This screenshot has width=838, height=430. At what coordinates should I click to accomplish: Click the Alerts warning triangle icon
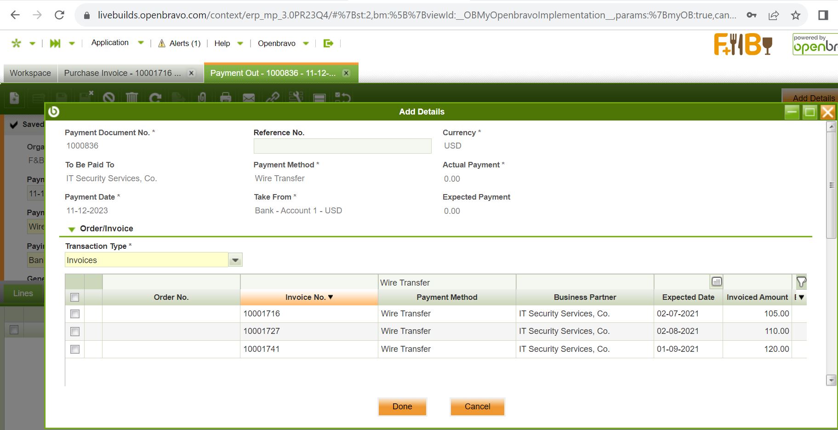click(x=162, y=43)
